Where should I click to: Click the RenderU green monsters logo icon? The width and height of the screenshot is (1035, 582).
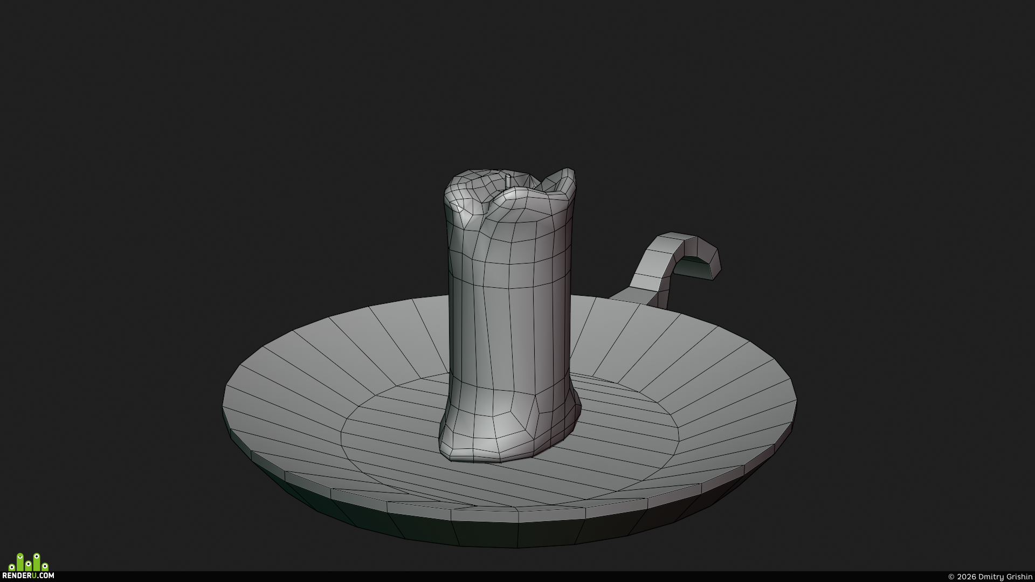point(29,562)
